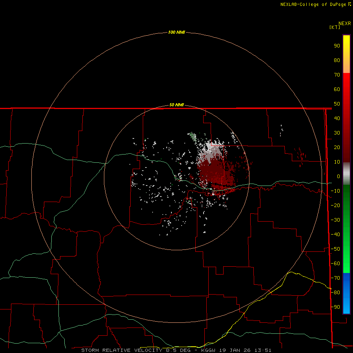Click the blue bottom segment of color bar
Screen dimensions: 353x353
click(x=346, y=293)
